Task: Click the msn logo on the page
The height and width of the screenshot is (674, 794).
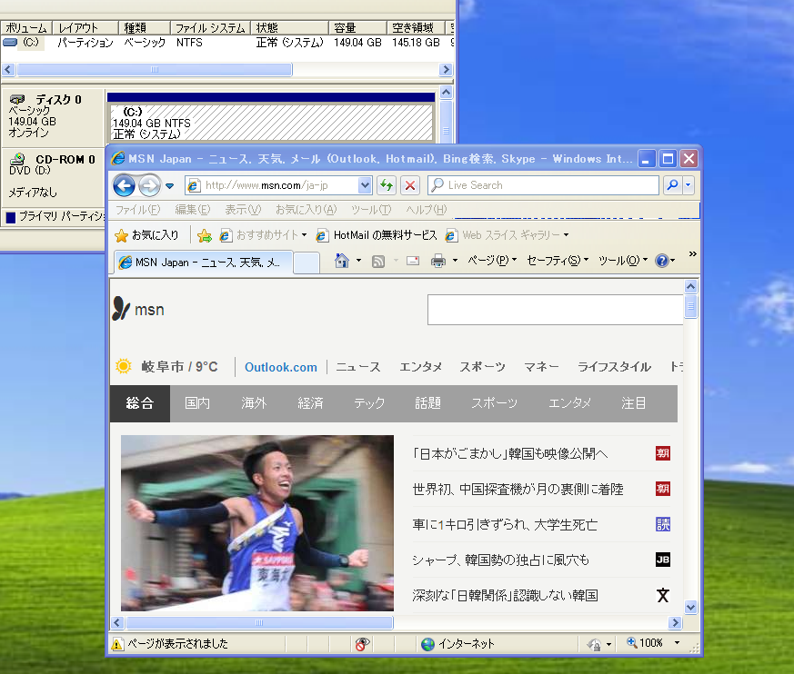Action: (x=138, y=309)
